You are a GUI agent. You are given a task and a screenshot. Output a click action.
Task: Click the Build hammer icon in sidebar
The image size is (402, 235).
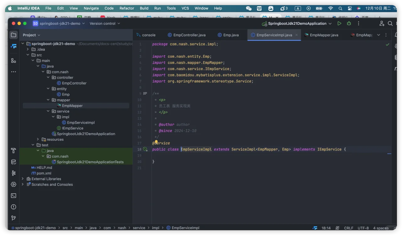pos(14,151)
